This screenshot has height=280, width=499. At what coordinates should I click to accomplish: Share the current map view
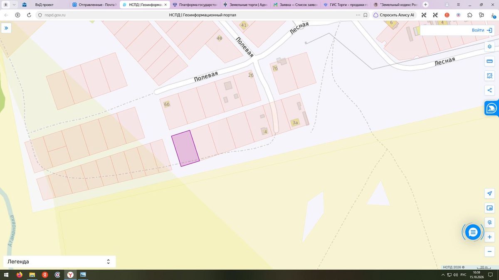pos(489,90)
